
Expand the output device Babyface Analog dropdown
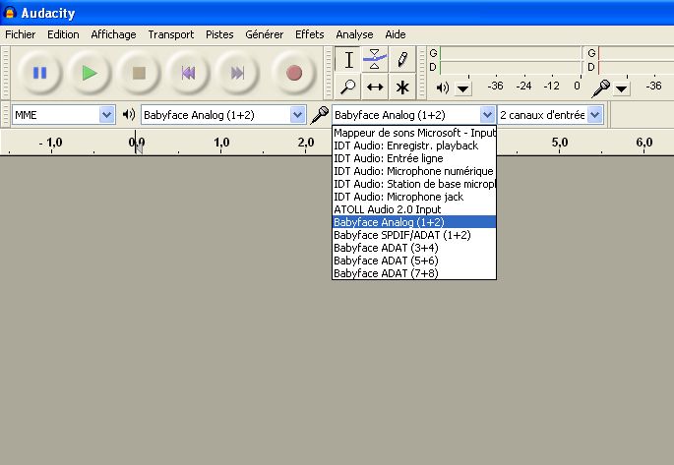click(x=297, y=115)
